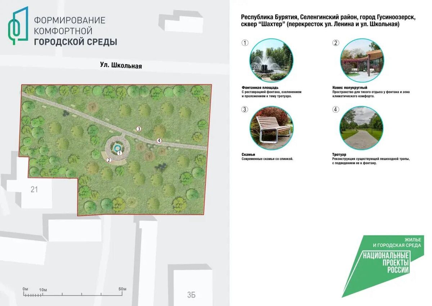This screenshot has width=432, height=306.
Task: Click the 0м scale bar label
Action: pos(25,289)
